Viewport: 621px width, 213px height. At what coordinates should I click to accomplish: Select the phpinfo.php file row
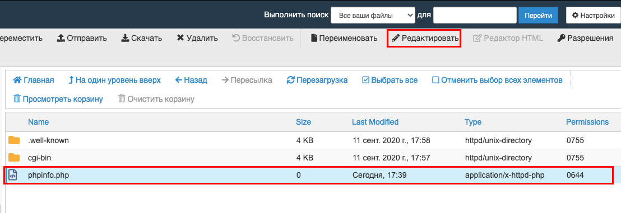(309, 175)
